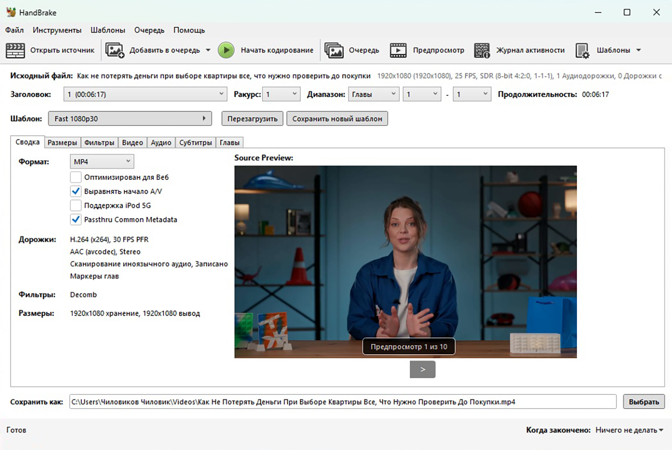Open the start chapter dropdown

coord(422,94)
